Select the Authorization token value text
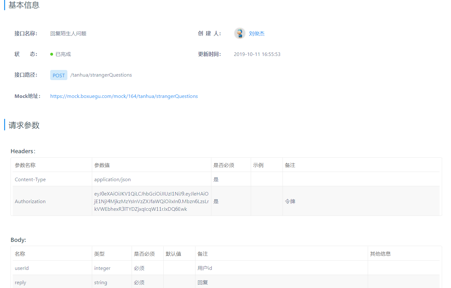This screenshot has height=288, width=451. [152, 201]
